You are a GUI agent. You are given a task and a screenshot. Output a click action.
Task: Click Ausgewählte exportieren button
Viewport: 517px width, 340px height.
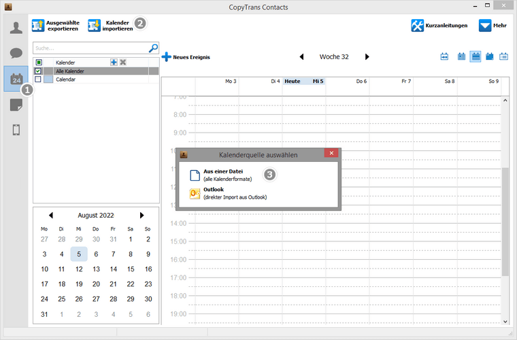pos(56,26)
